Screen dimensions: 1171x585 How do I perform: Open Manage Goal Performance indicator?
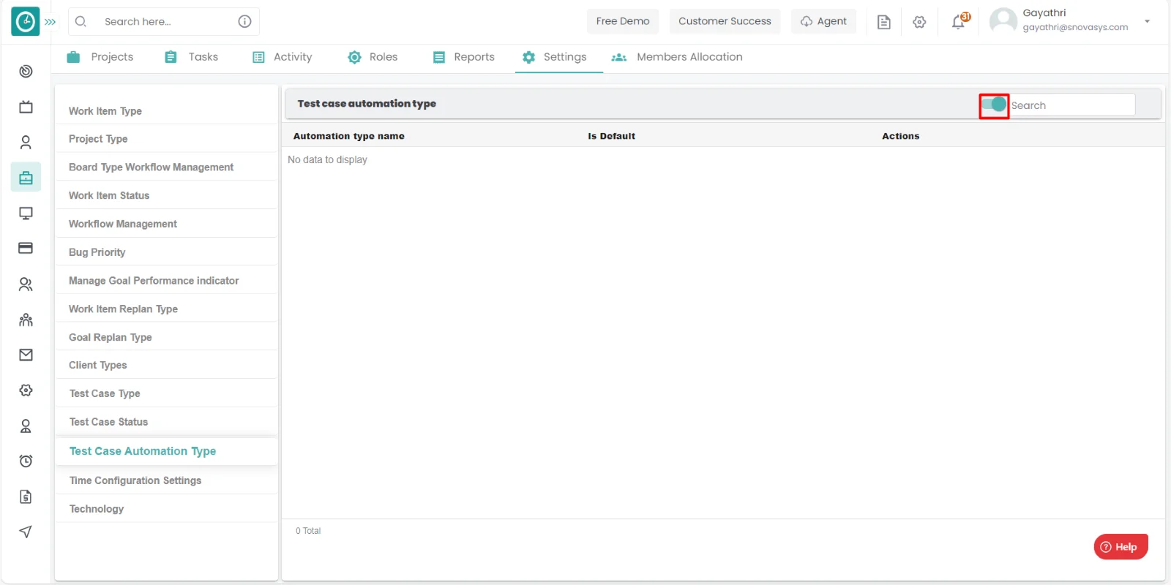[166, 281]
